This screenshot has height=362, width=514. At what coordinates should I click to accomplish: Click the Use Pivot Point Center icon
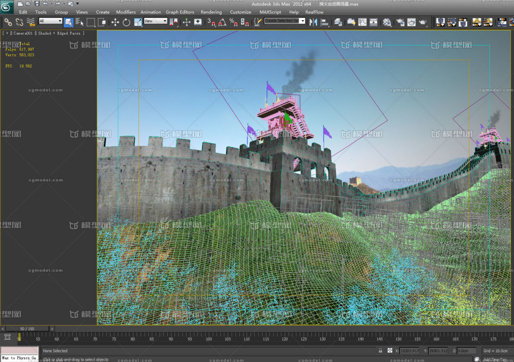[174, 22]
